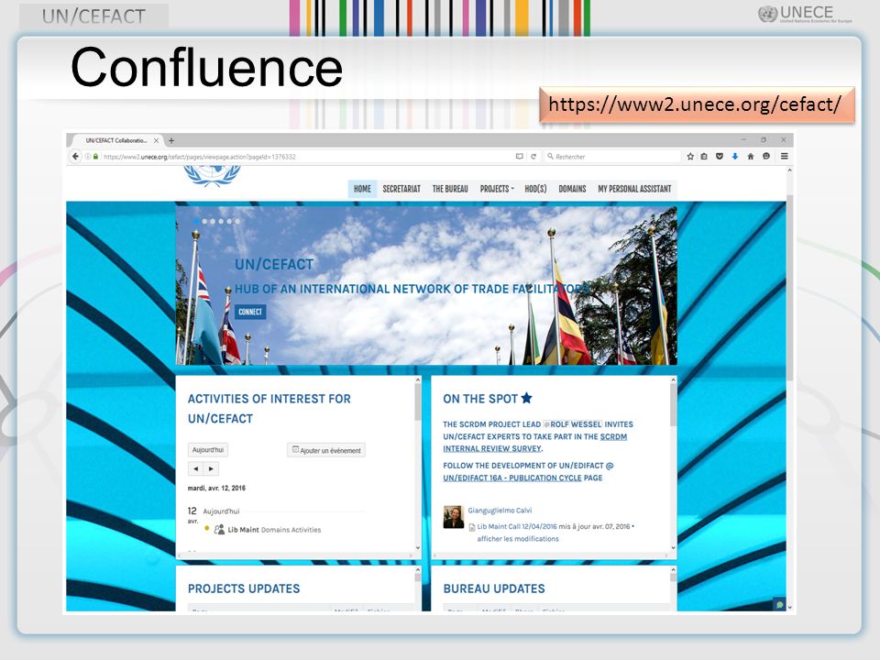Open UN/EDIFACT 16A - Publication Cycle link
Viewport: 880px width, 660px height.
coord(511,478)
